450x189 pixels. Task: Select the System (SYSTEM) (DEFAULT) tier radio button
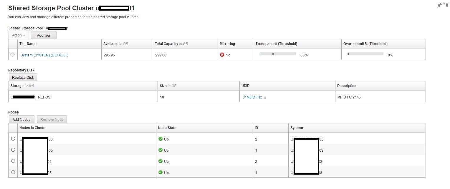tap(12, 55)
